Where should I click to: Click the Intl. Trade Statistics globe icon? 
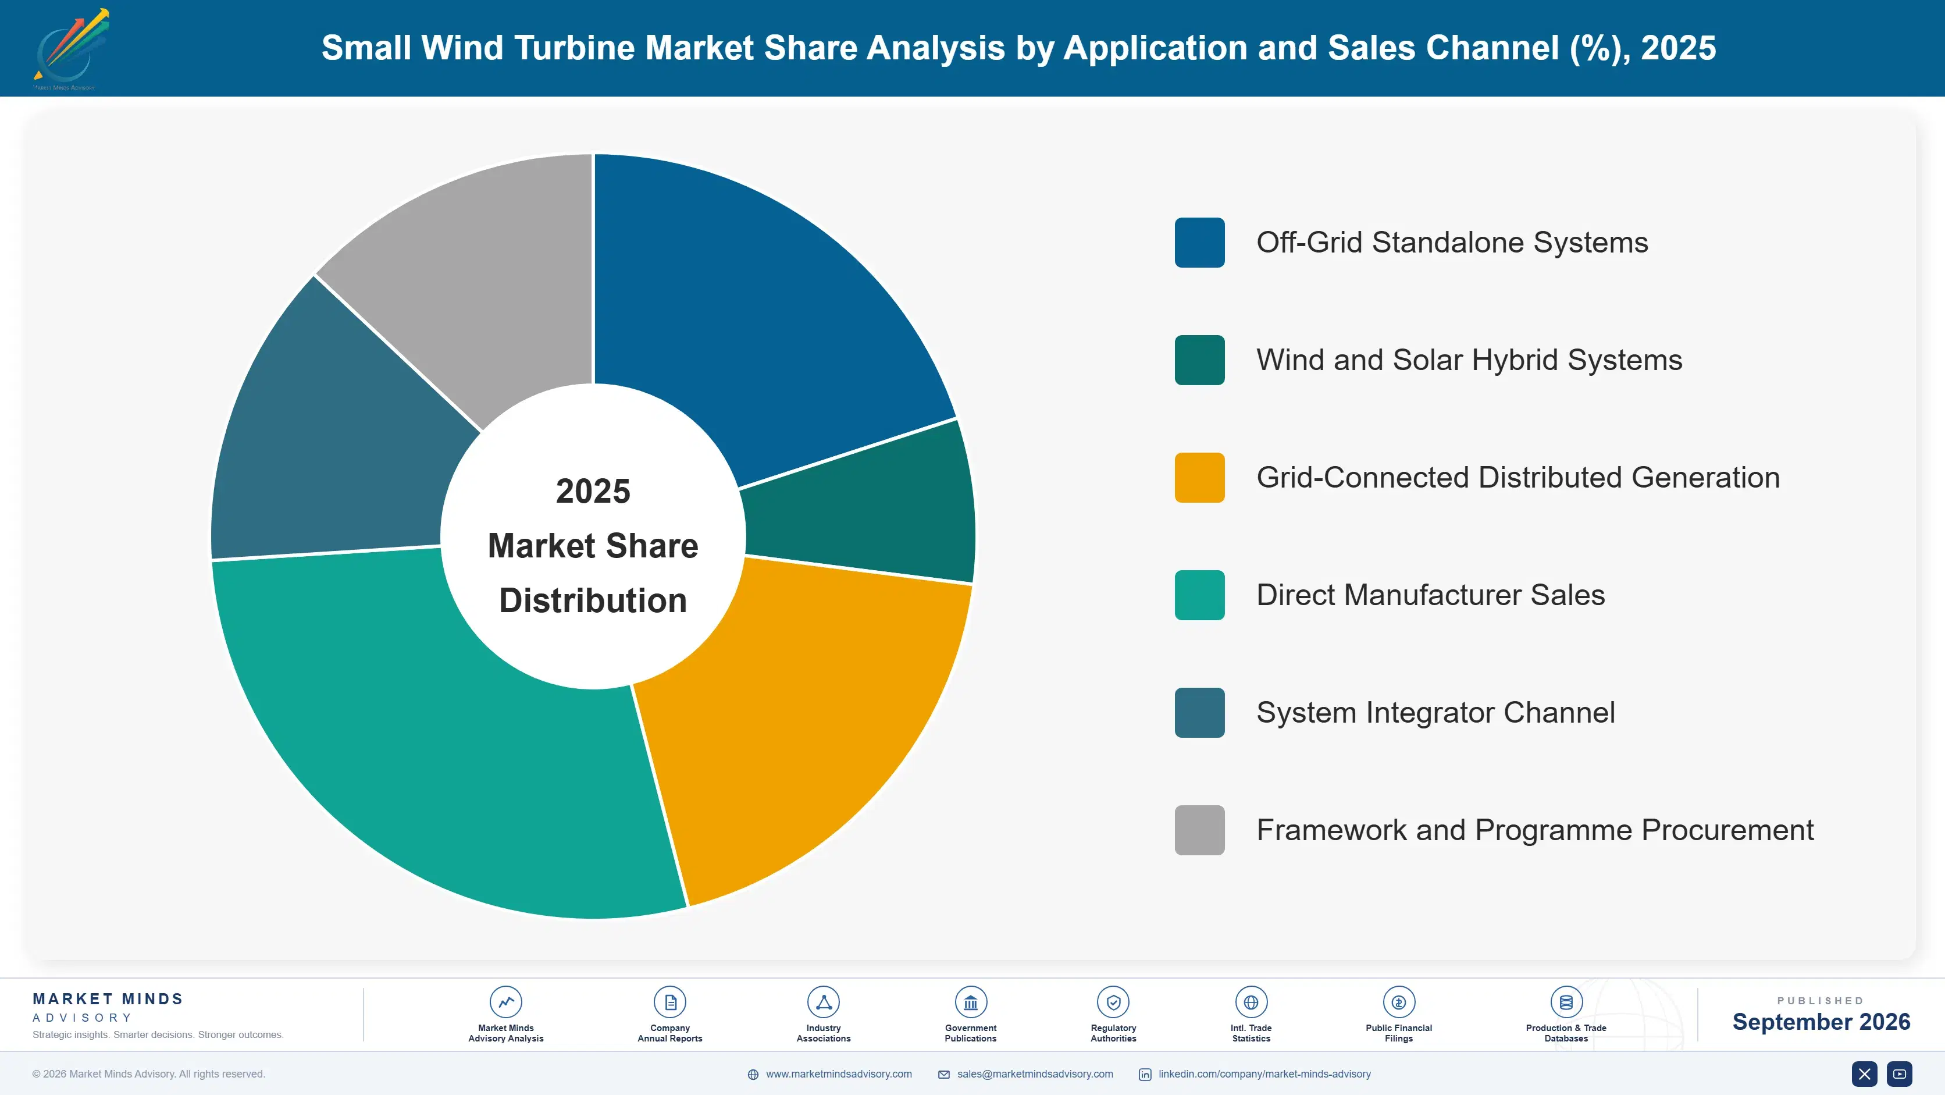point(1251,1002)
